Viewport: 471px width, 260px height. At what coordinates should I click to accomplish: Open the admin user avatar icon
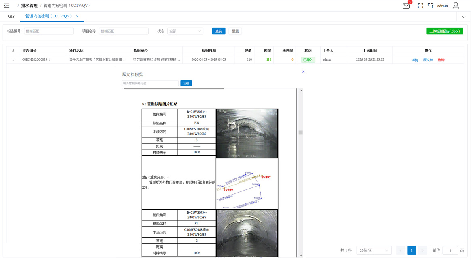[456, 6]
